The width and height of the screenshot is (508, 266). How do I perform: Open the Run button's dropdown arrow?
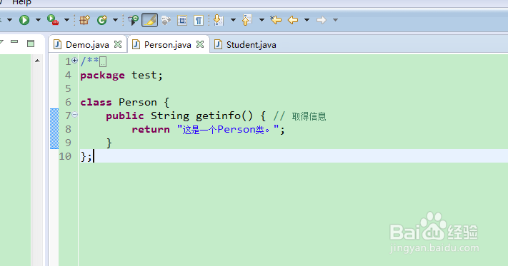[x=38, y=20]
